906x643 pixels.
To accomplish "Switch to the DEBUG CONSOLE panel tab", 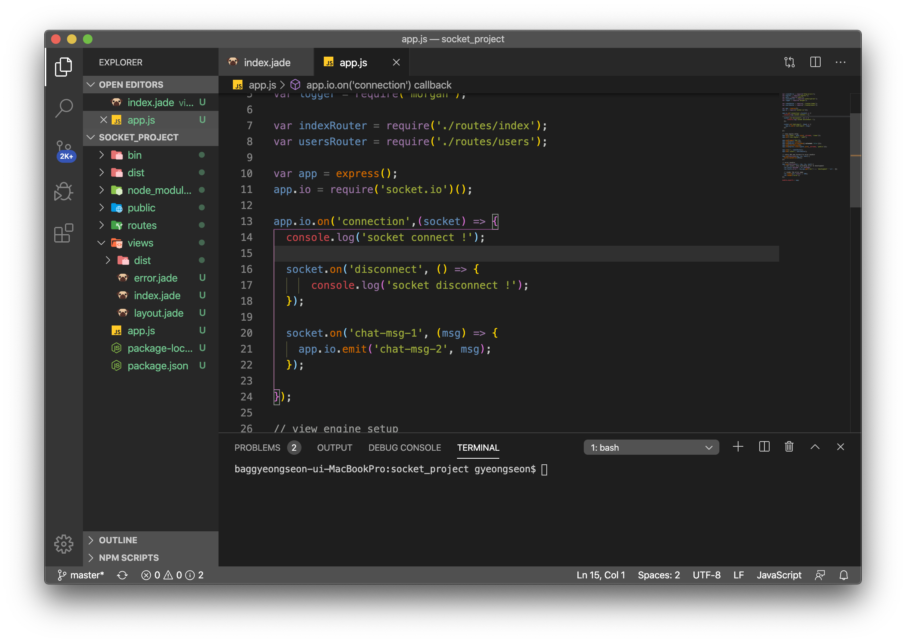I will (x=404, y=448).
